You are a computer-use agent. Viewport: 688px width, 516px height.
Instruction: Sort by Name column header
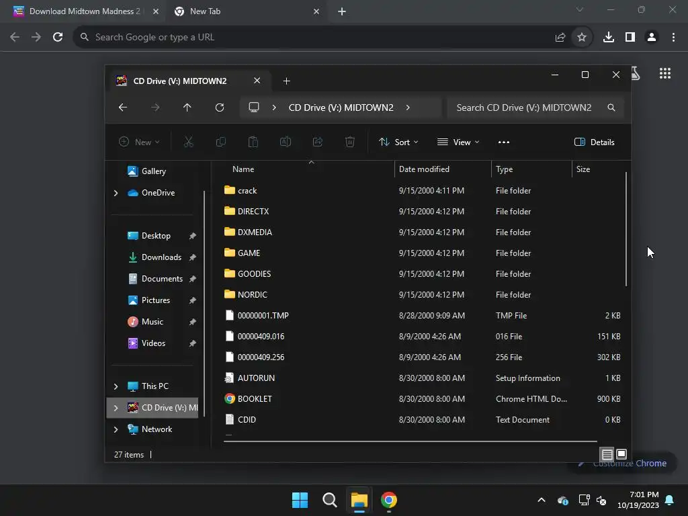click(243, 169)
